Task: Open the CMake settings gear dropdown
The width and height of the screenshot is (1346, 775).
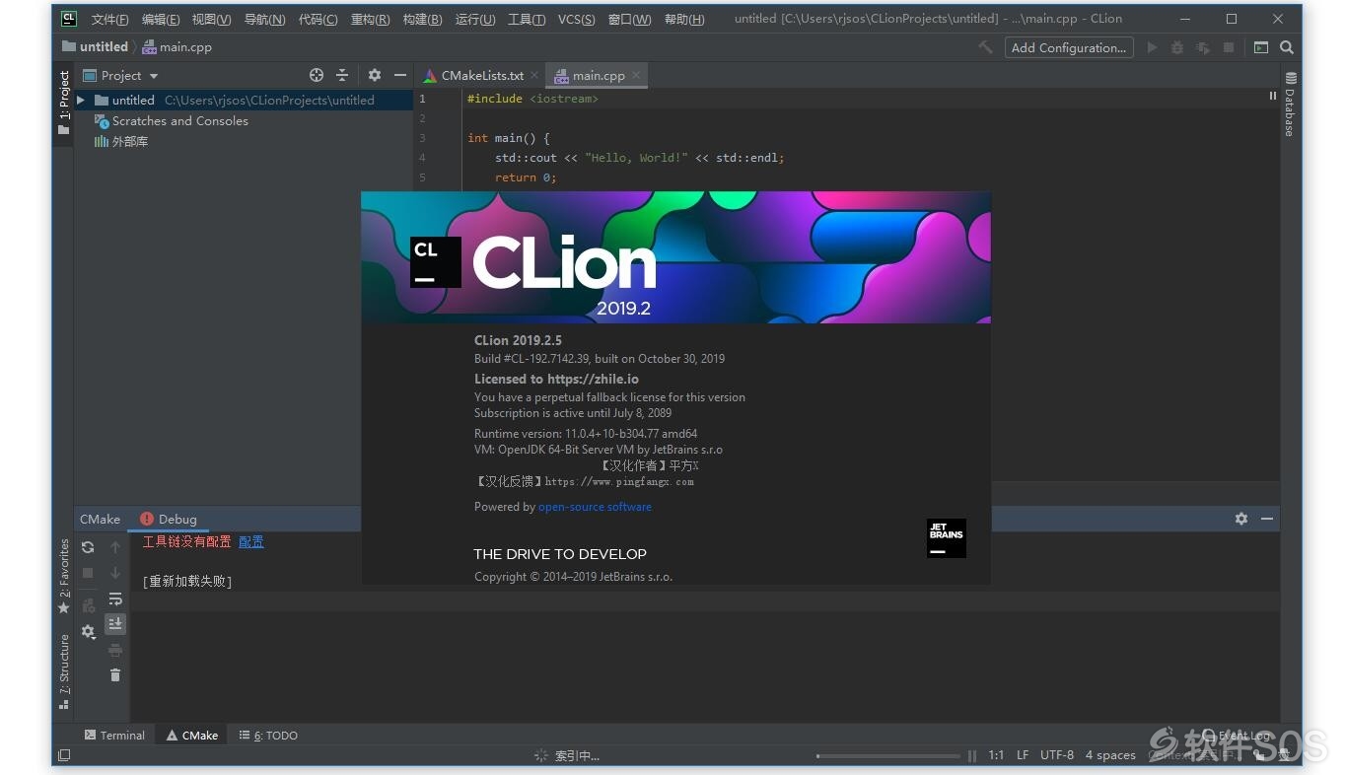Action: click(x=89, y=632)
